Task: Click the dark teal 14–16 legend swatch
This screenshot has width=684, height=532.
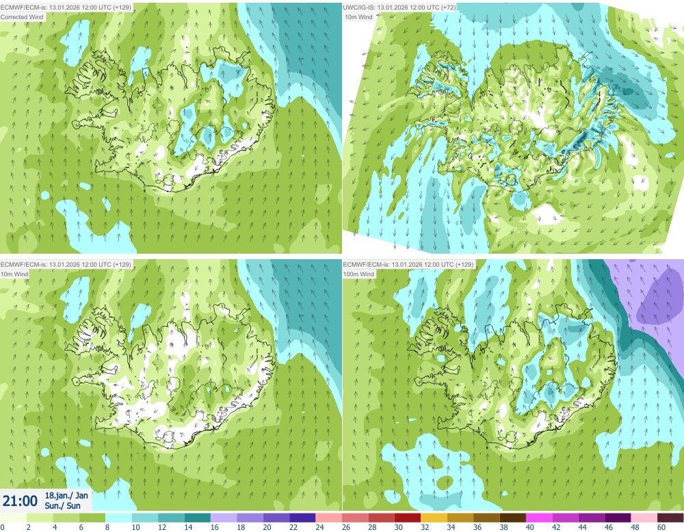Action: pyautogui.click(x=197, y=518)
